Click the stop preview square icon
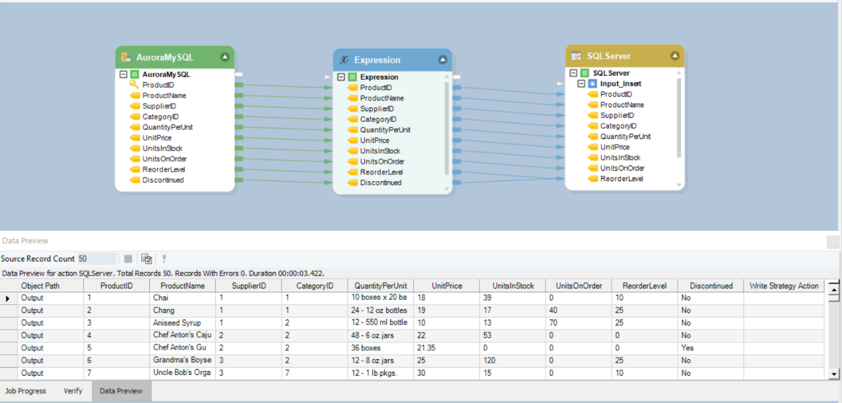Image resolution: width=842 pixels, height=403 pixels. coord(128,259)
